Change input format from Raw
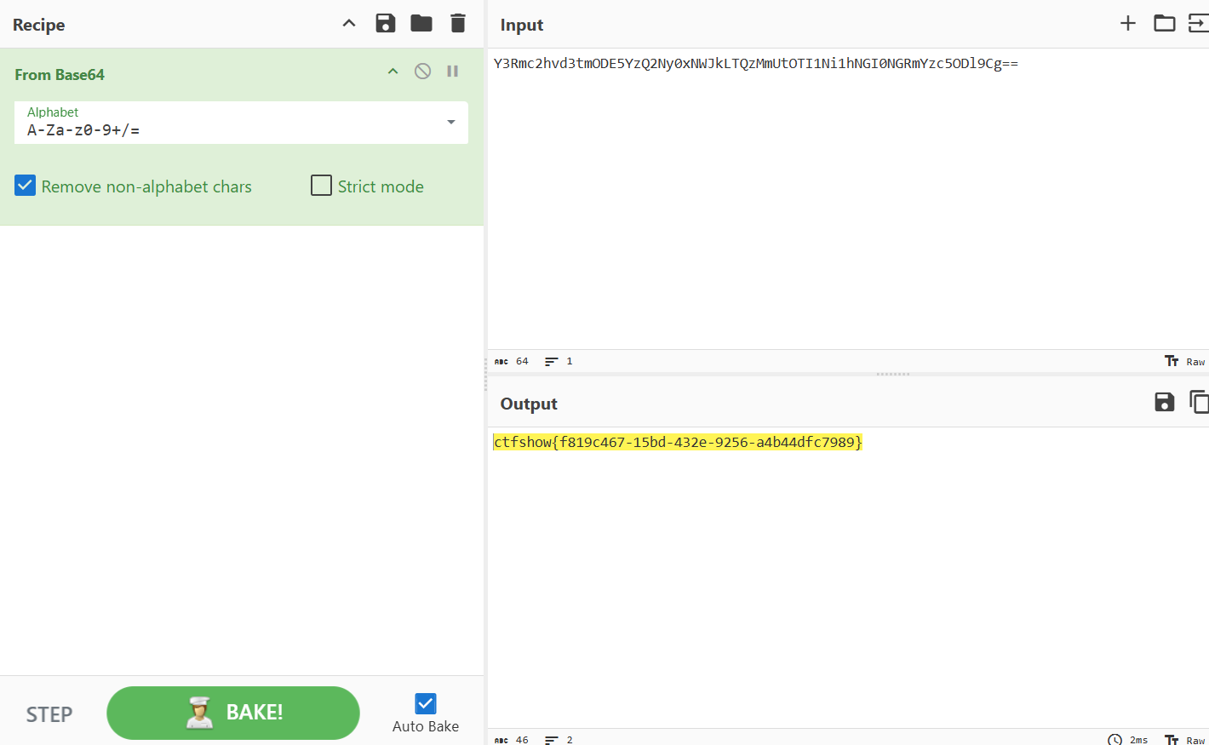 click(x=1185, y=361)
